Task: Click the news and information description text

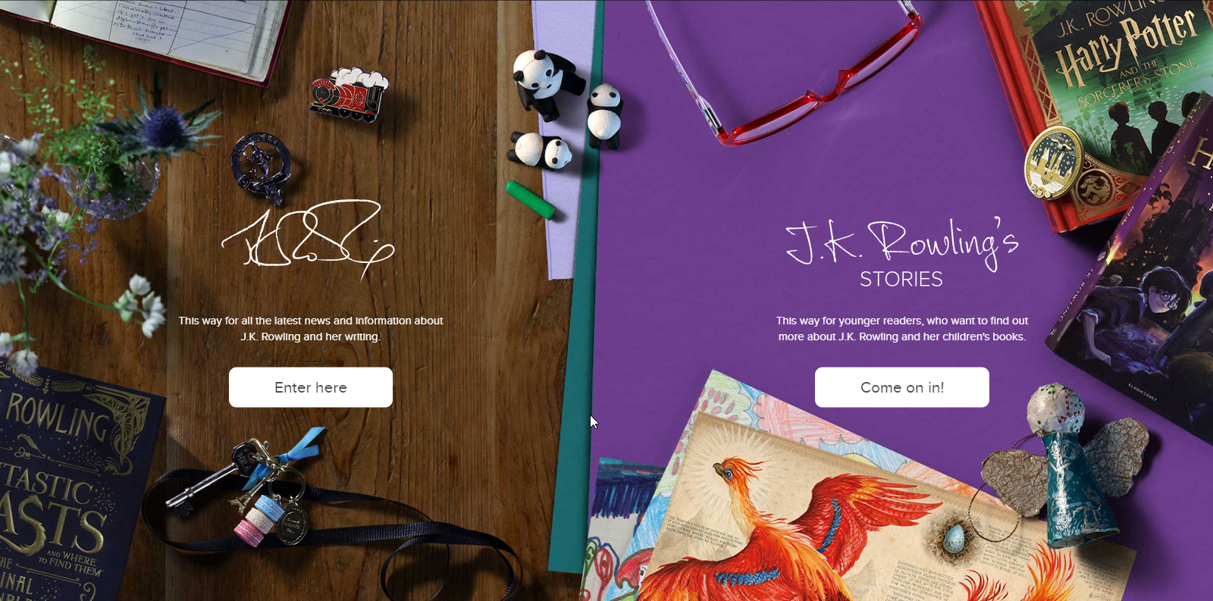Action: tap(311, 329)
